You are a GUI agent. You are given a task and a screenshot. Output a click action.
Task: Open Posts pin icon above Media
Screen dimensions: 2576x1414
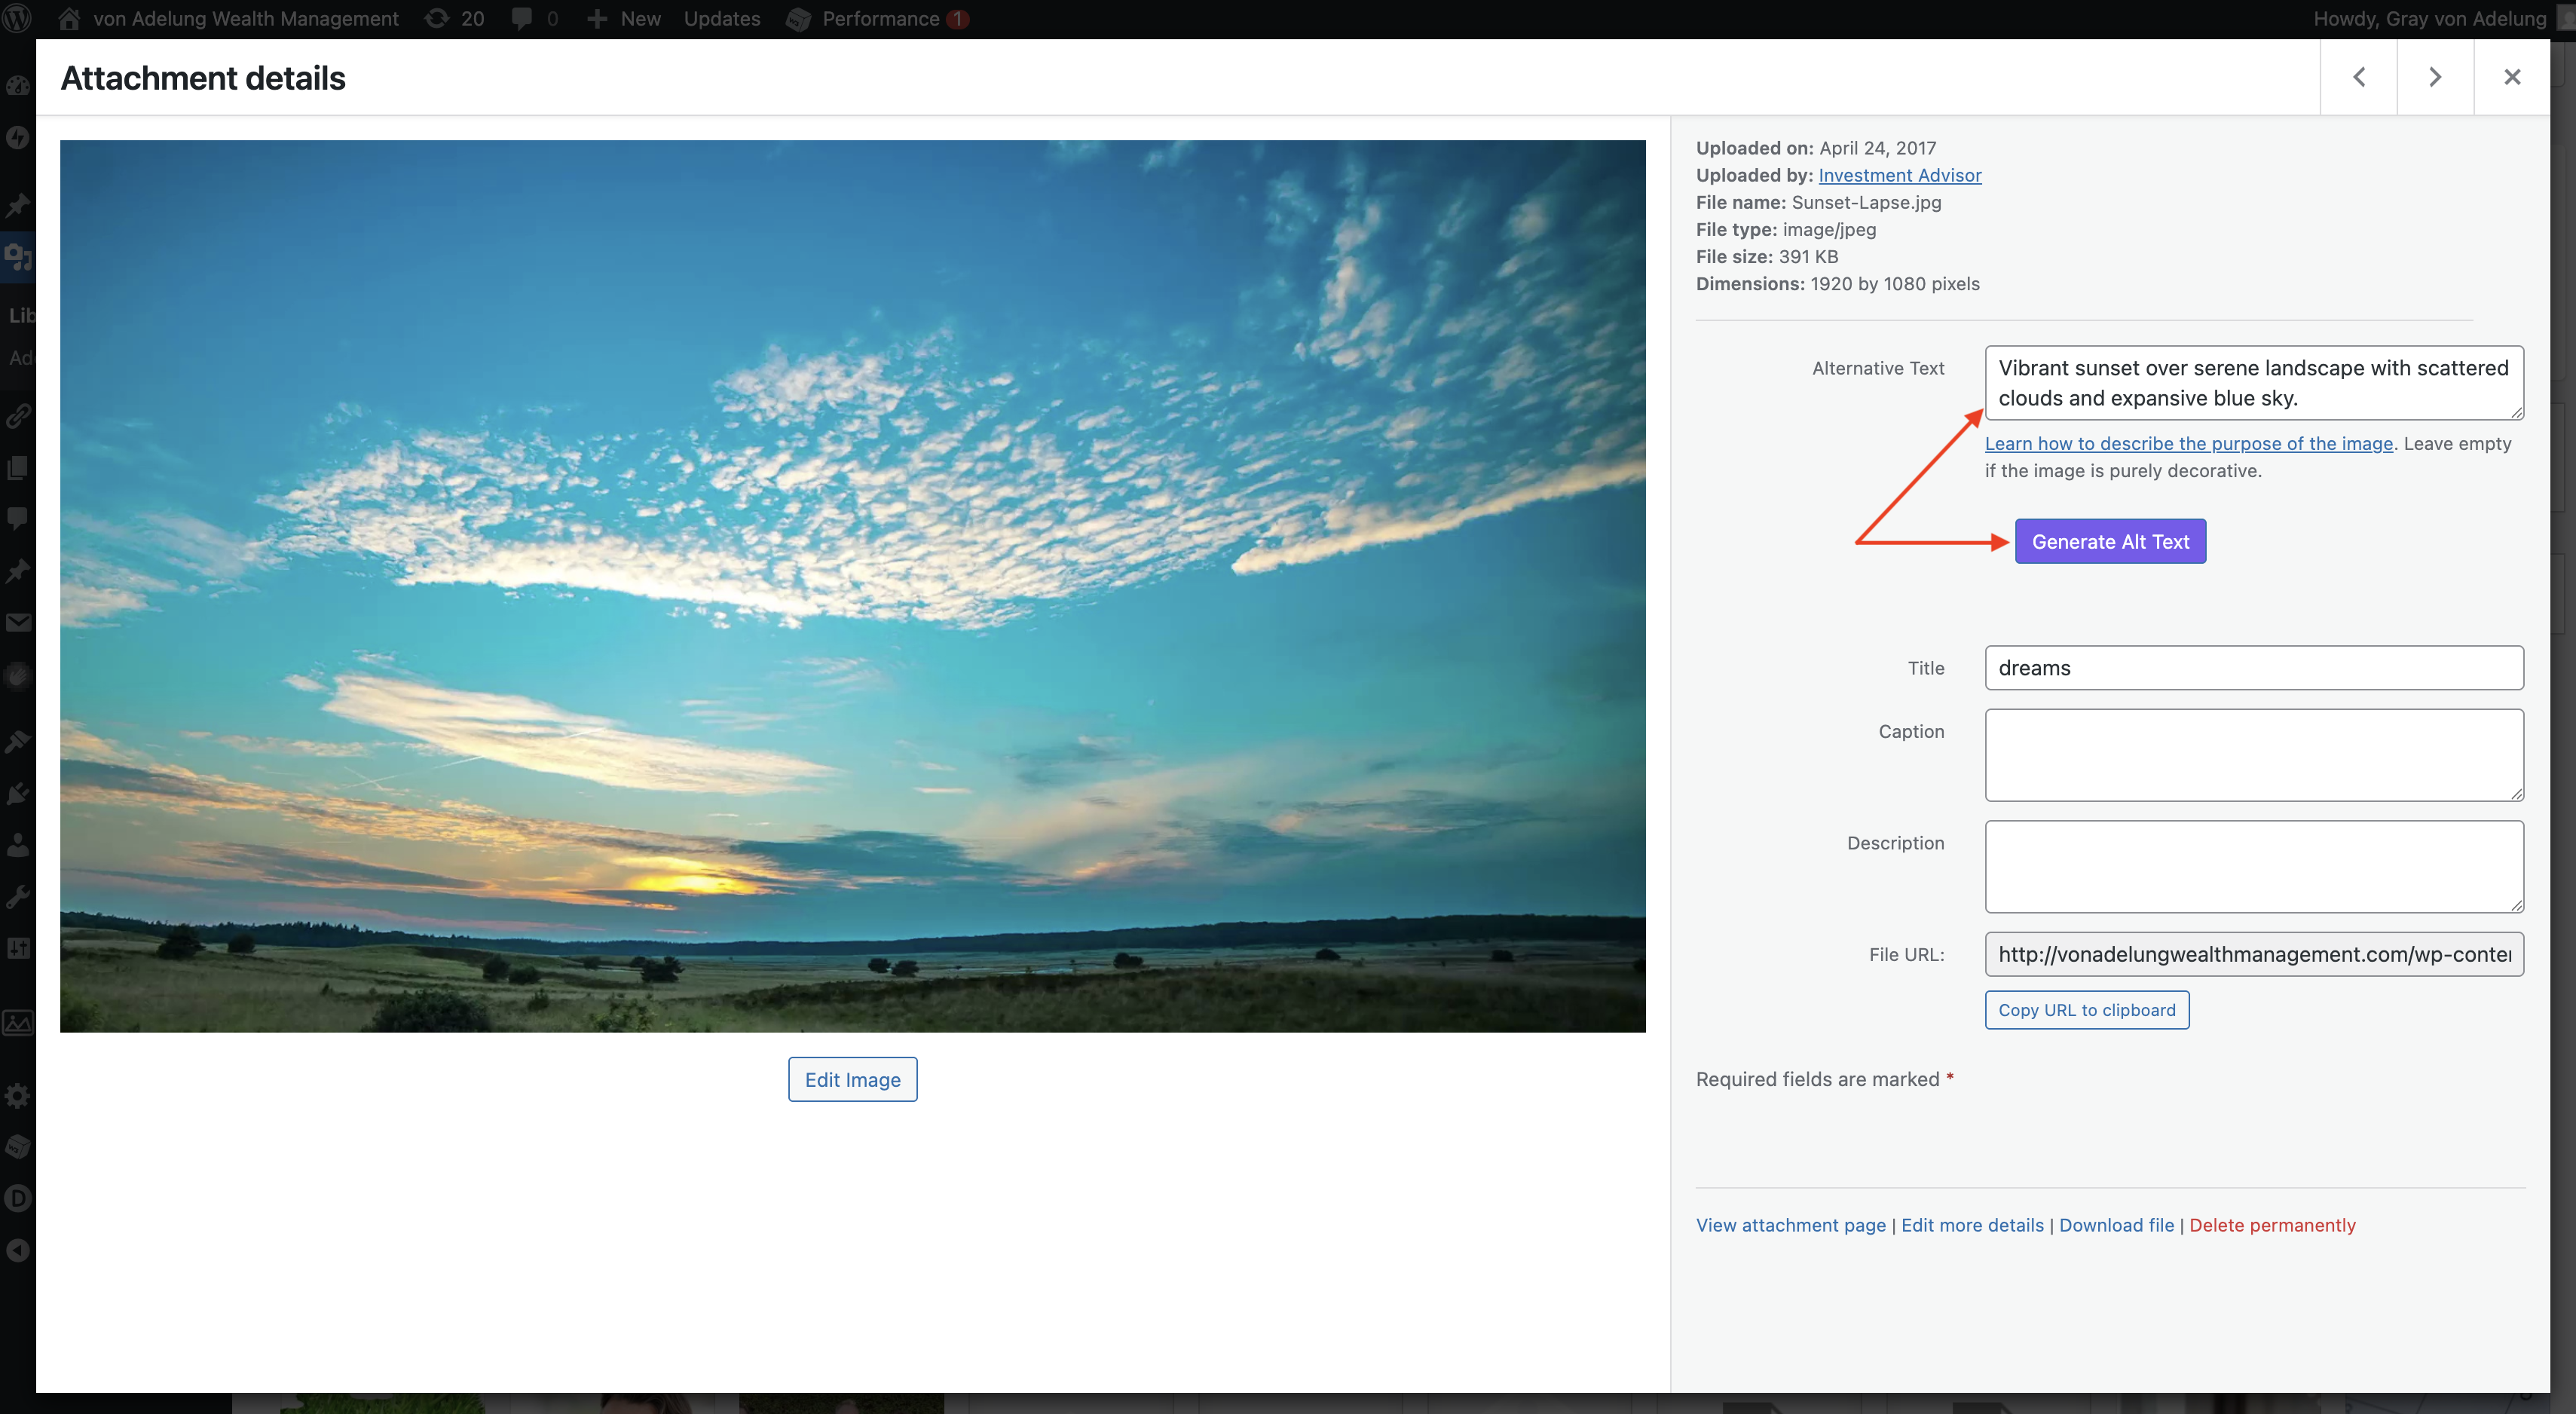point(18,205)
